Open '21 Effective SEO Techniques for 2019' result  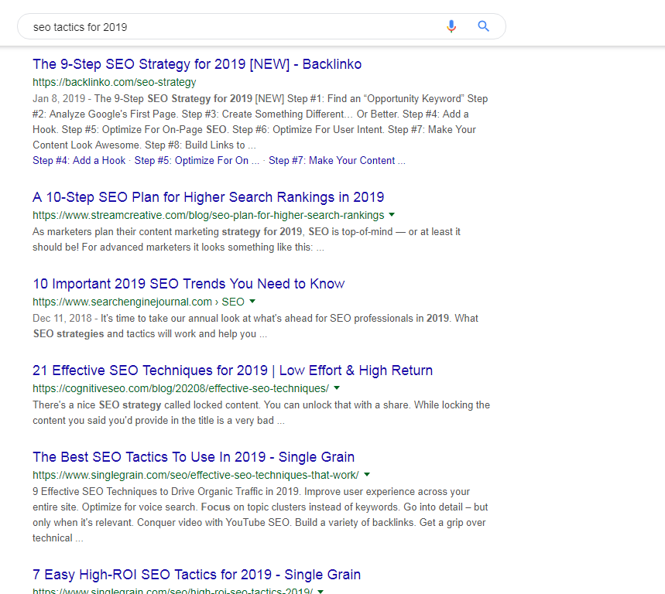(232, 370)
